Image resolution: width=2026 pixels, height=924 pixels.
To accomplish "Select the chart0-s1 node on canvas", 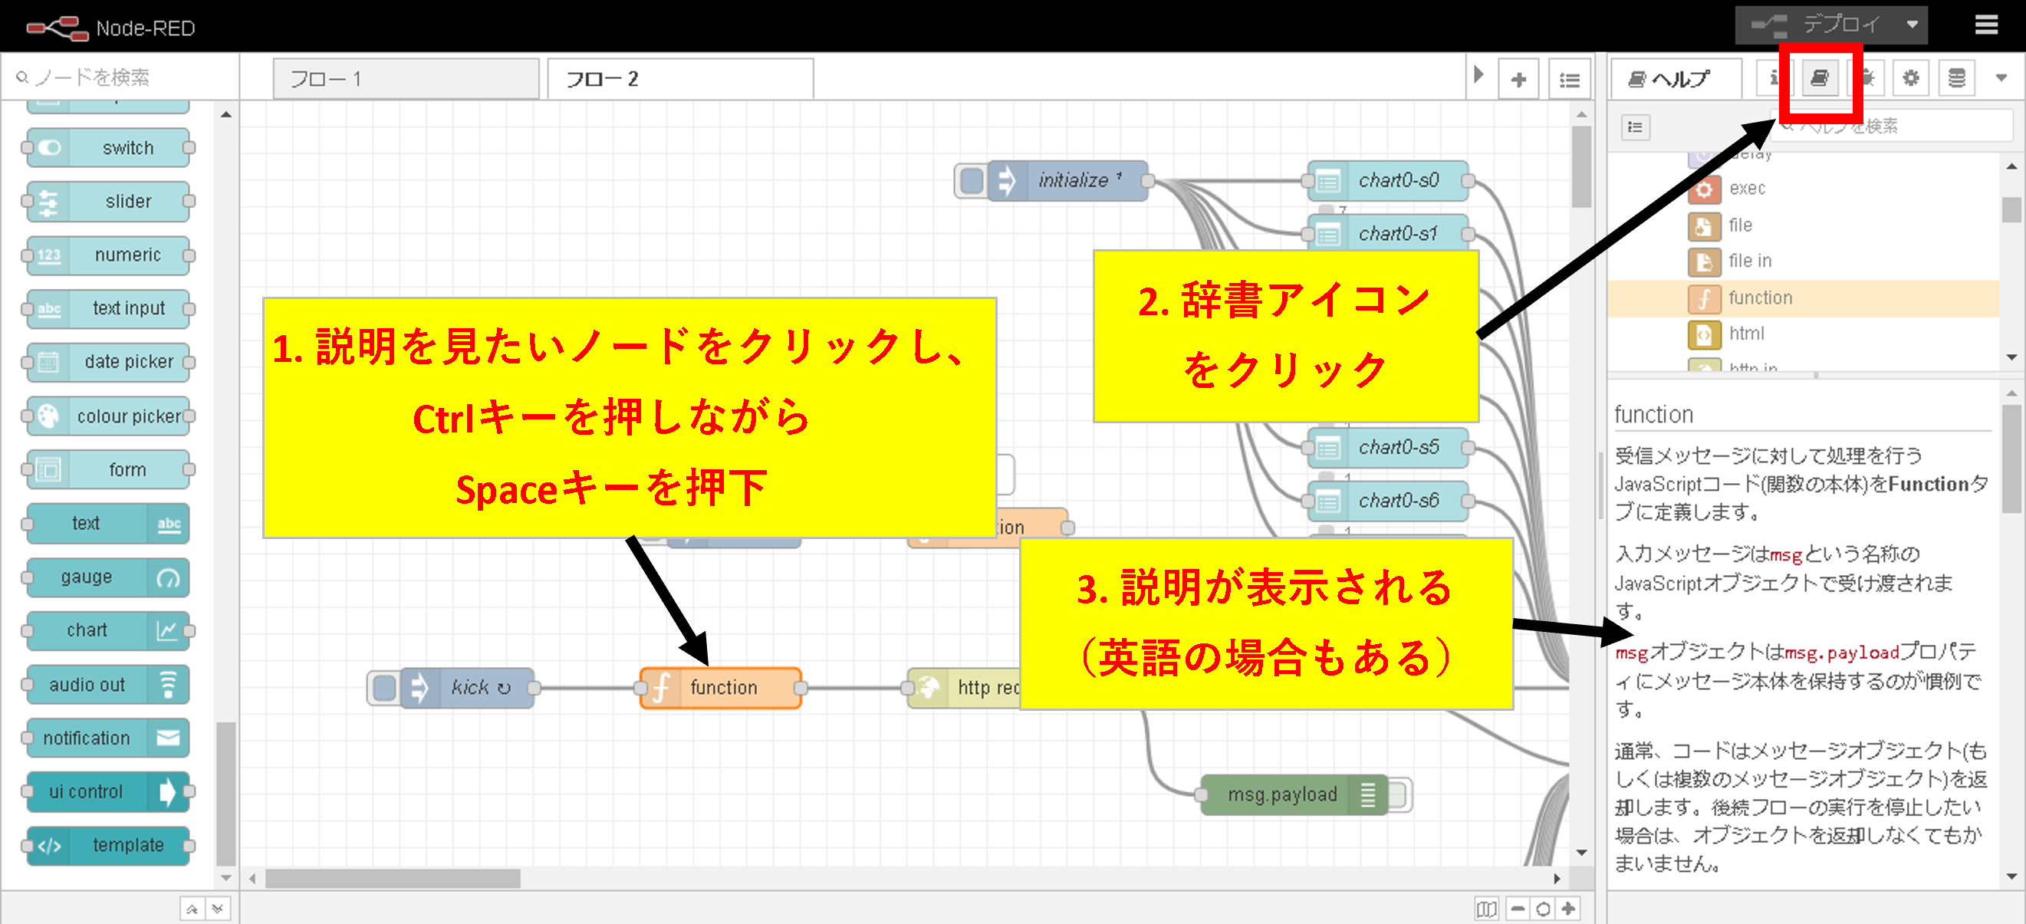I will tap(1388, 234).
